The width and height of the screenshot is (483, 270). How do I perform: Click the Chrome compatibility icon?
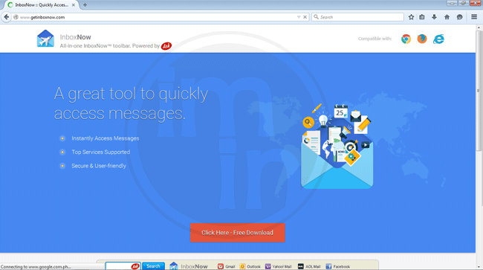pos(406,39)
